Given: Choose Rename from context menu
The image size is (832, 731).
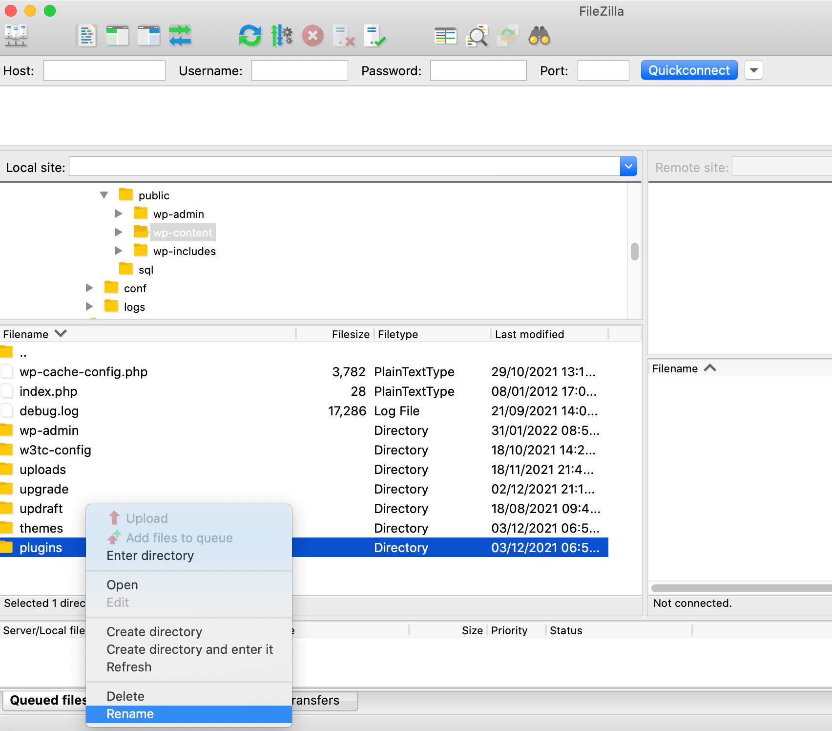Looking at the screenshot, I should click(x=189, y=714).
